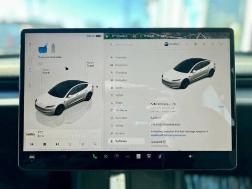Screen dimensions: 252x189
Task: Tap the blue link right of Model 3 name
Action: click(x=221, y=107)
